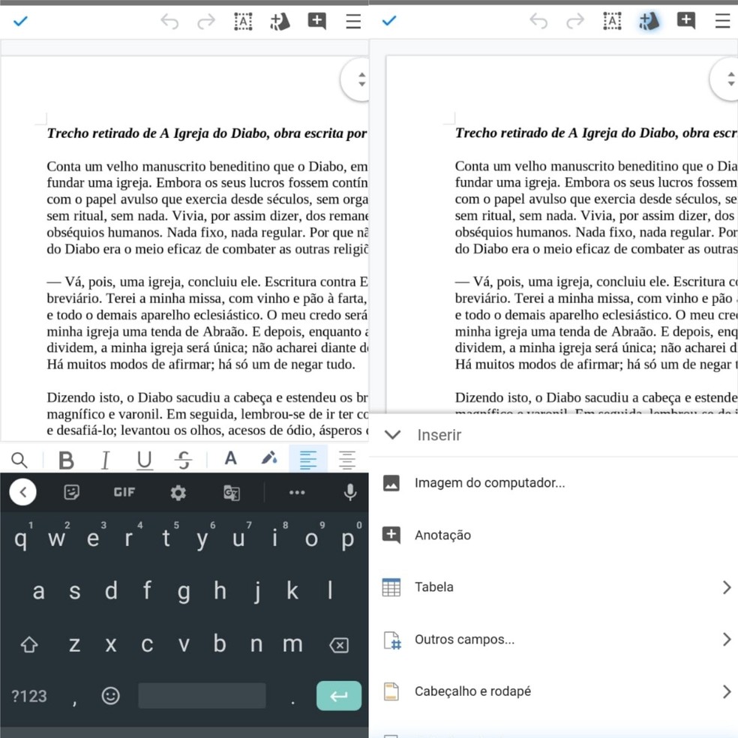Viewport: 738px width, 738px height.
Task: Open more options dots on keyboard
Action: click(297, 492)
